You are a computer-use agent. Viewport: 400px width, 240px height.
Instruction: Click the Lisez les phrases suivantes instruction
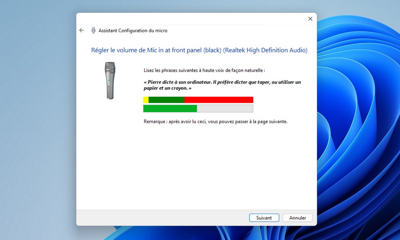pos(204,70)
